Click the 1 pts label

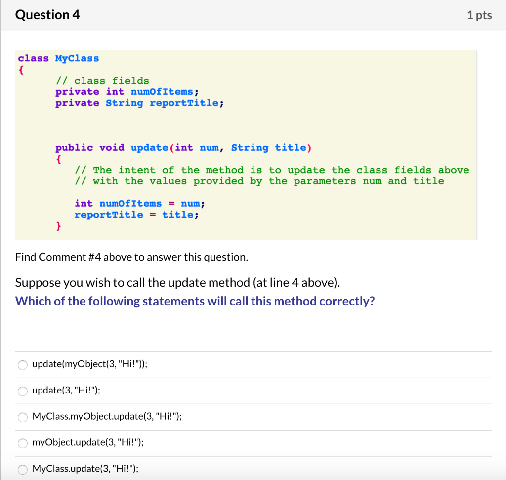(x=478, y=15)
